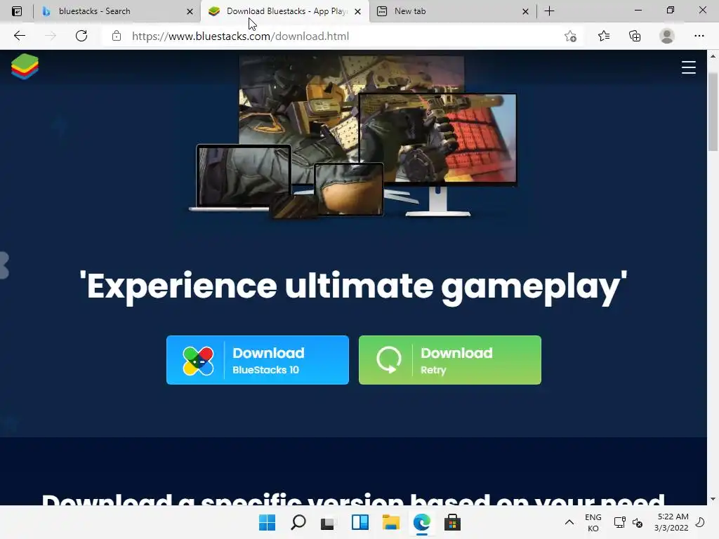This screenshot has height=539, width=719.
Task: Click the BlueStacks logo in page header
Action: [25, 67]
